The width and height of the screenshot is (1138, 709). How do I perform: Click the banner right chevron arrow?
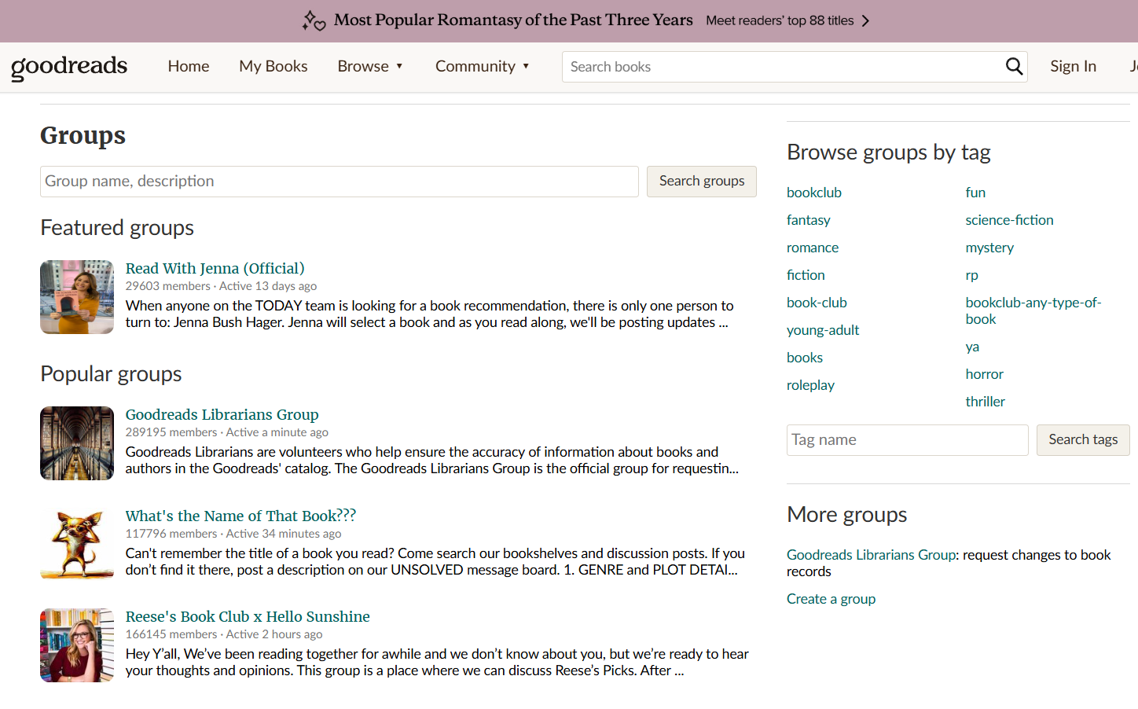(865, 20)
